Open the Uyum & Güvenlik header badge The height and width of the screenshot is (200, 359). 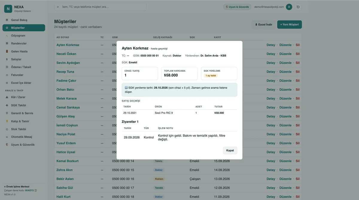click(x=237, y=7)
